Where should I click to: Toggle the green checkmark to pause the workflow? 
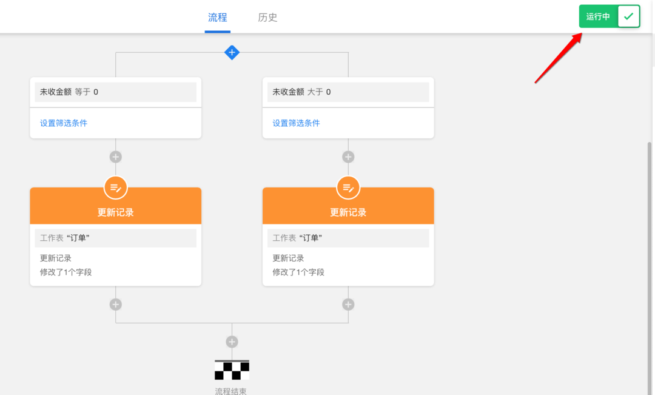pyautogui.click(x=628, y=16)
